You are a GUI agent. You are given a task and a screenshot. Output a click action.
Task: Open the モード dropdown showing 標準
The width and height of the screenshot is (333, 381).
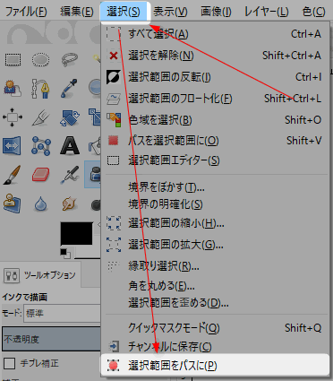[62, 313]
